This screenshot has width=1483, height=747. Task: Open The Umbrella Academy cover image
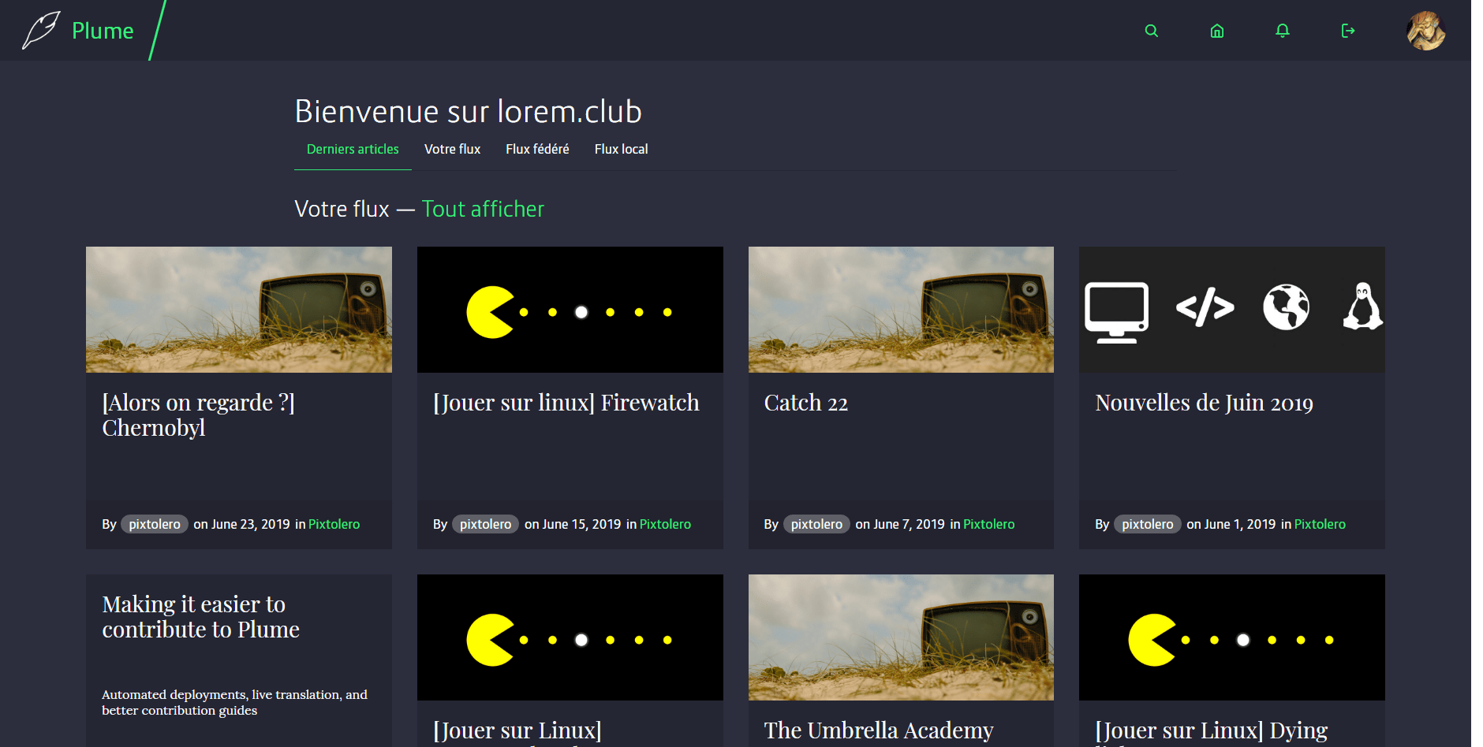(x=901, y=637)
